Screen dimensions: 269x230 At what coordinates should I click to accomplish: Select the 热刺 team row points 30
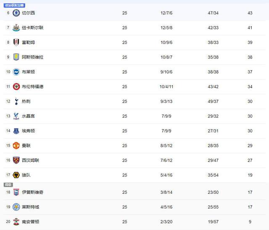click(250, 102)
